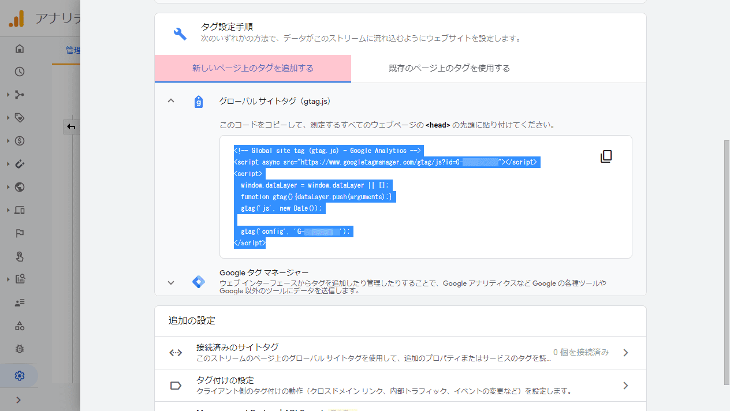
Task: Click the Google Analytics logo
Action: coord(16,18)
